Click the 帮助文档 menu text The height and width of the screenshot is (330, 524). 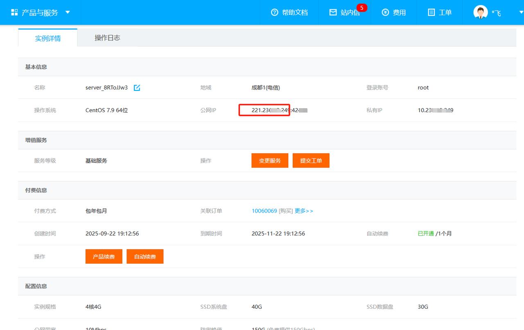point(295,12)
